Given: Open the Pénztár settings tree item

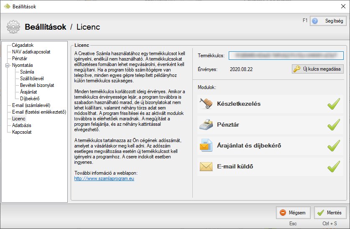Looking at the screenshot, I should point(20,59).
